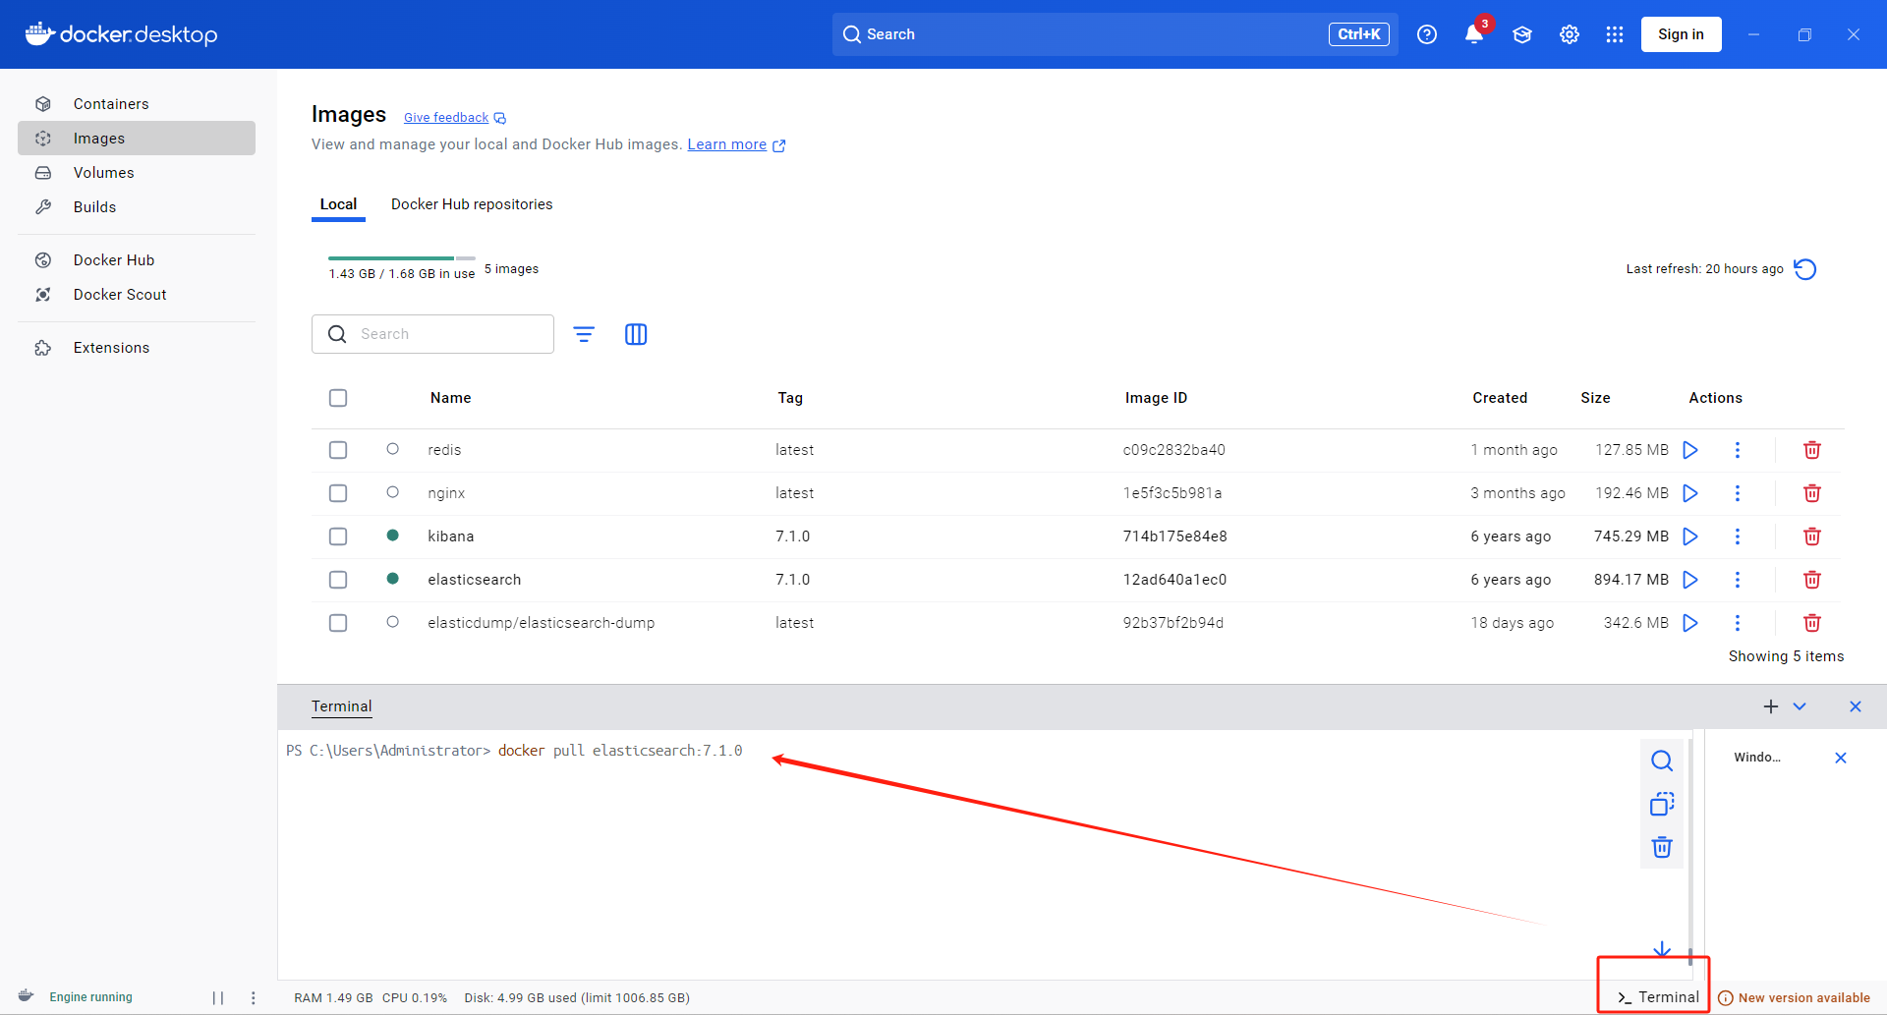Open the apps grid icon in header

[x=1615, y=34]
